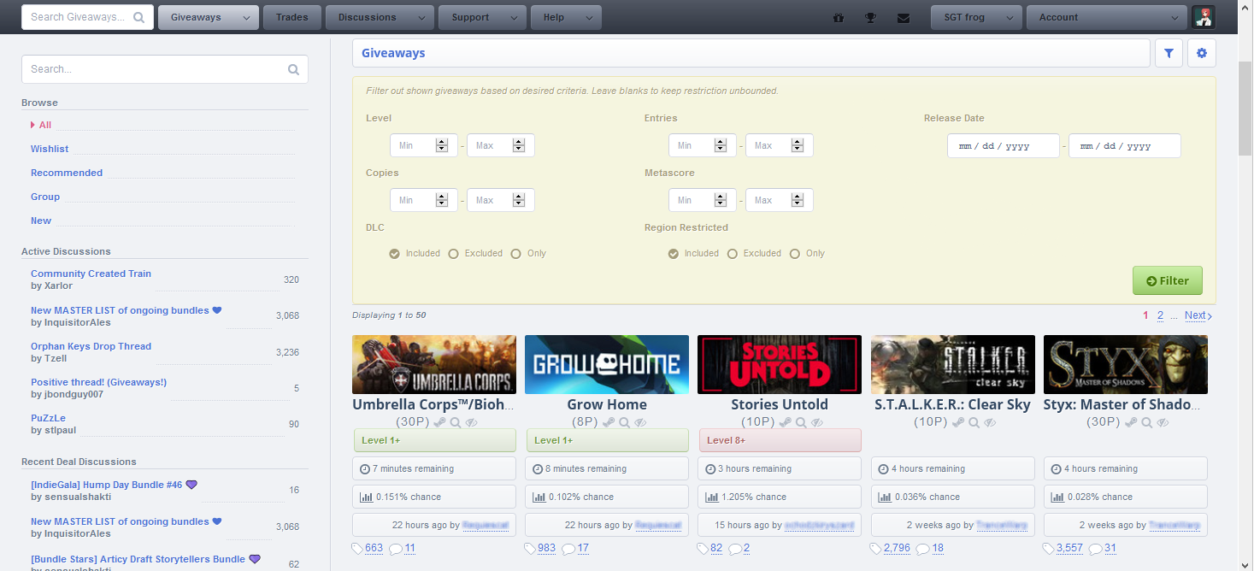Image resolution: width=1254 pixels, height=571 pixels.
Task: Expand the Discussions dropdown arrow
Action: (x=421, y=18)
